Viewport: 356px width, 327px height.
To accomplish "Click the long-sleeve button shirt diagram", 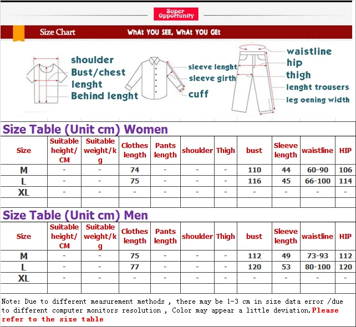I will 155,78.
